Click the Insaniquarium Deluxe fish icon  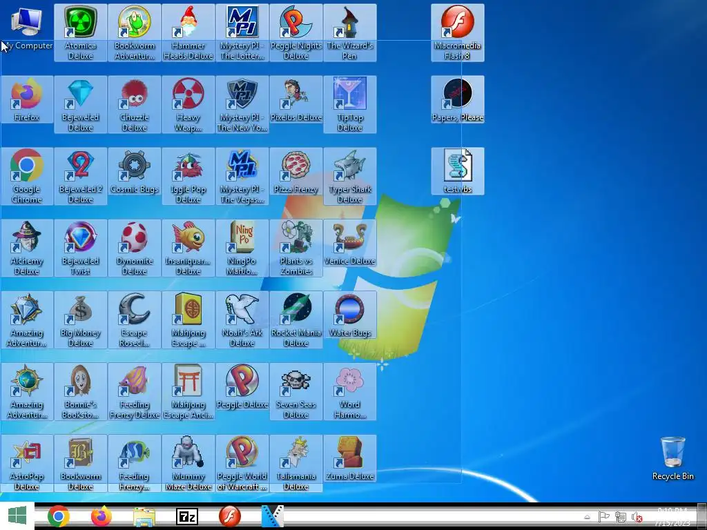click(x=188, y=248)
